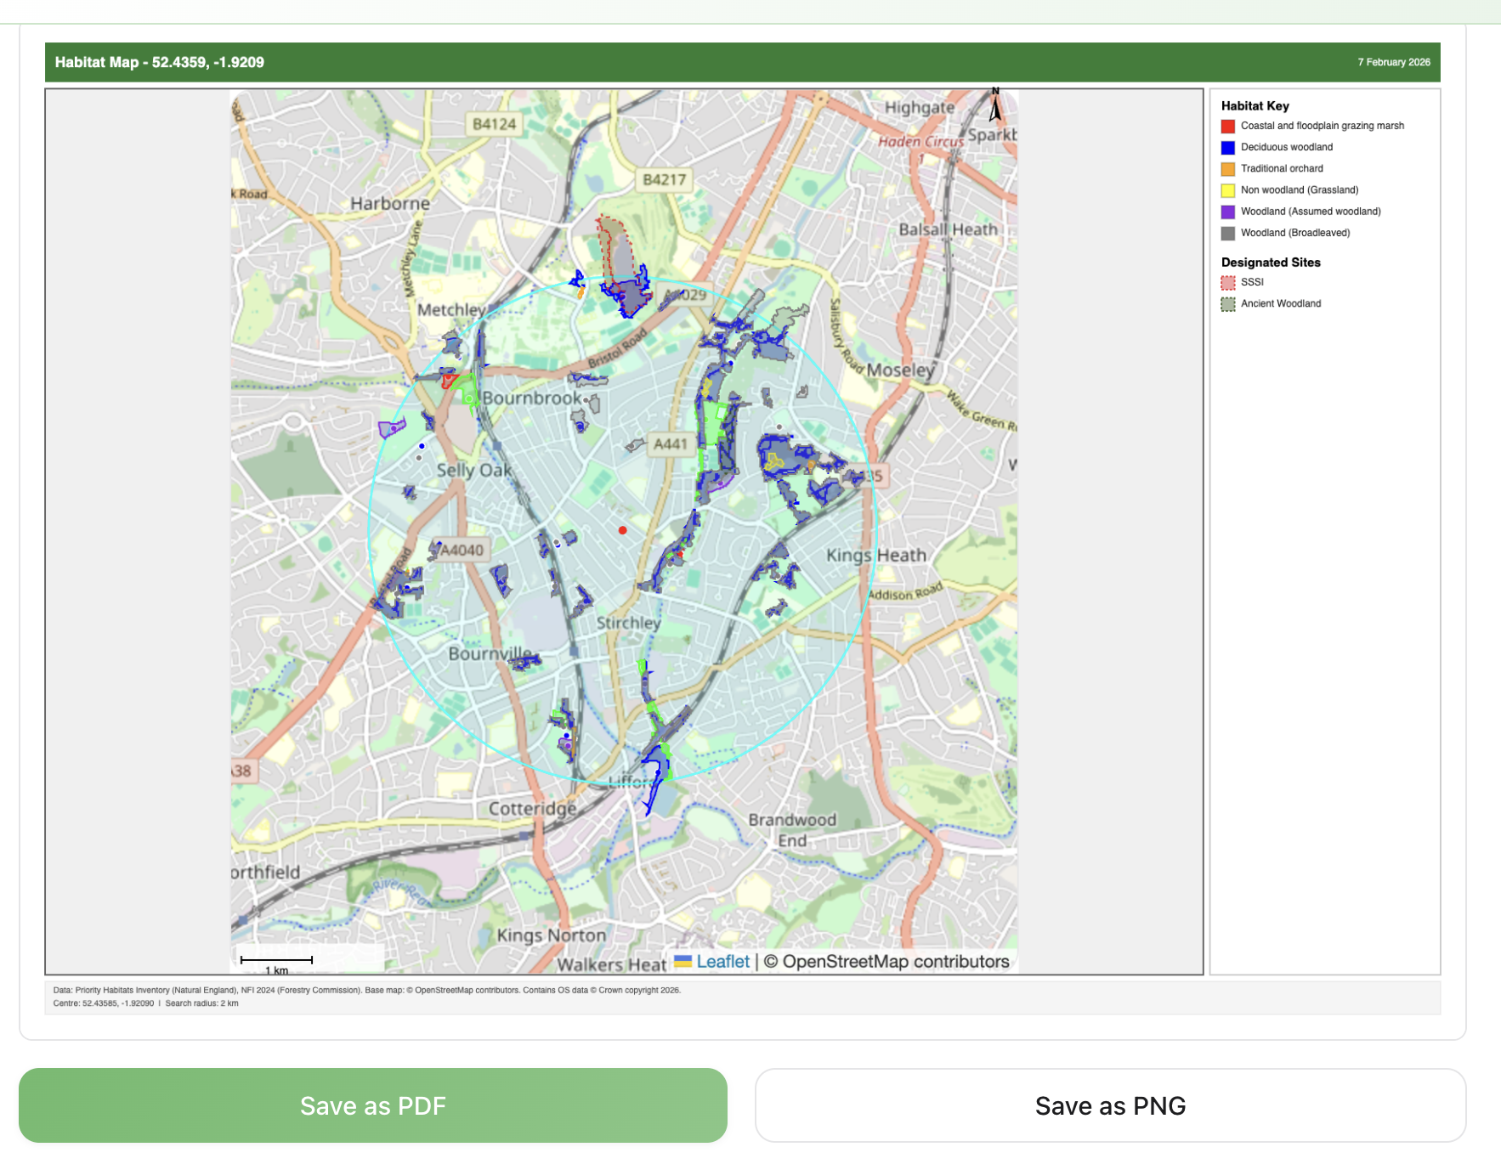Click the Woodland (Broadleaved) legend label
This screenshot has height=1164, width=1501.
click(x=1295, y=233)
